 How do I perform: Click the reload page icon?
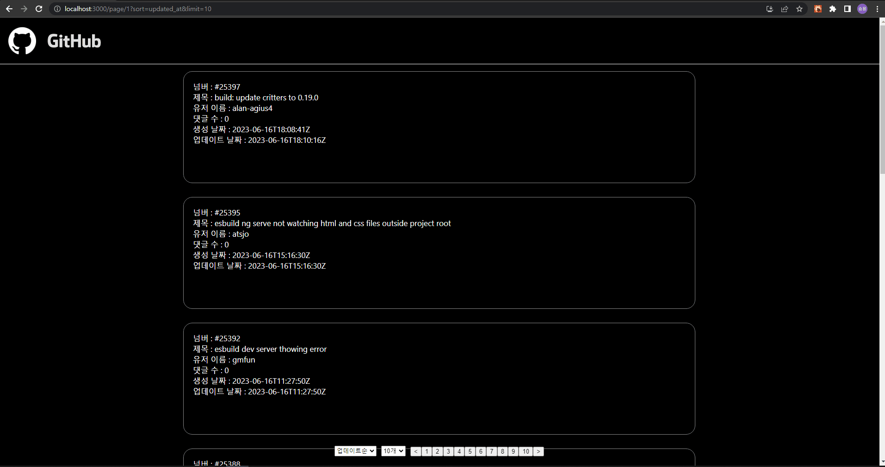[x=39, y=9]
